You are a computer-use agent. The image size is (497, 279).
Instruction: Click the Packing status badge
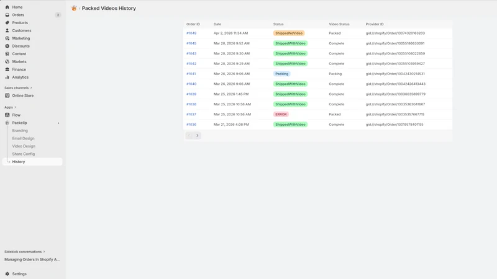coord(282,74)
